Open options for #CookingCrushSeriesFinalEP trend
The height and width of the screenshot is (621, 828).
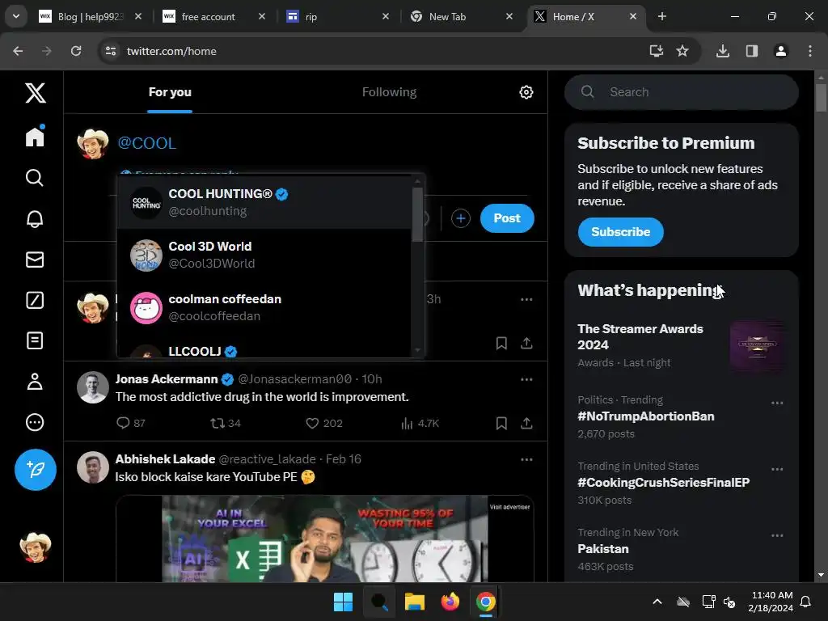coord(777,469)
